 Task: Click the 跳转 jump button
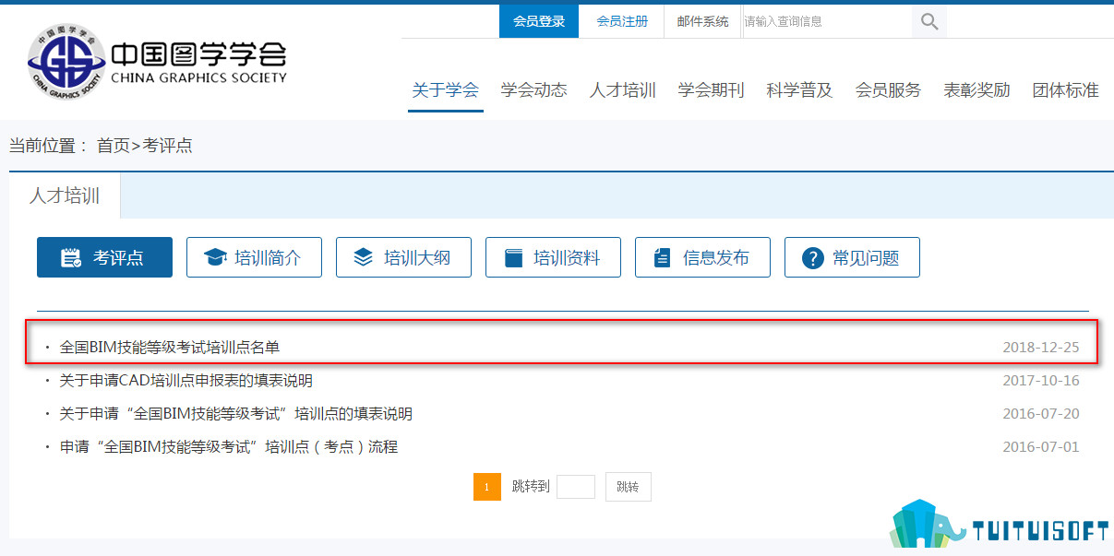coord(629,487)
